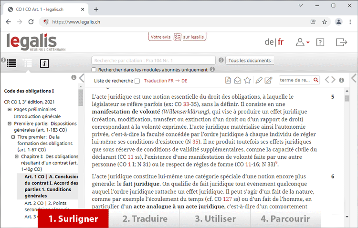Image resolution: width=358 pixels, height=228 pixels.
Task: Open the PDF export icon
Action: pyautogui.click(x=228, y=80)
